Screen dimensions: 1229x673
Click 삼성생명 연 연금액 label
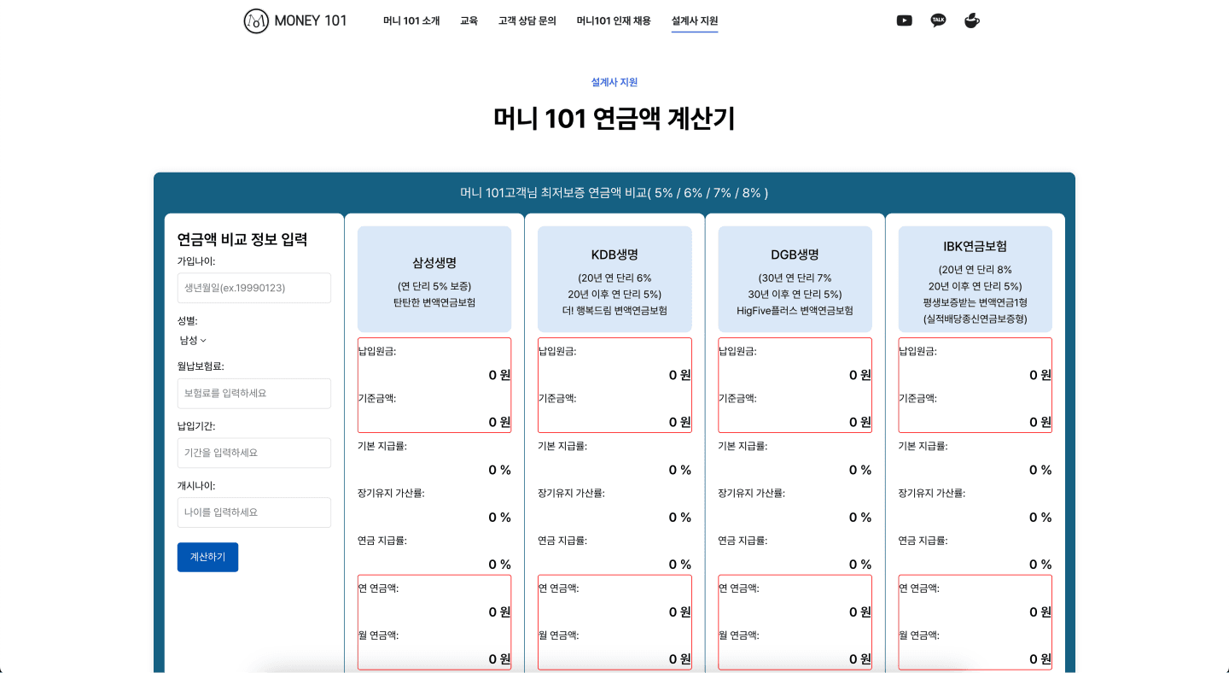pyautogui.click(x=378, y=588)
